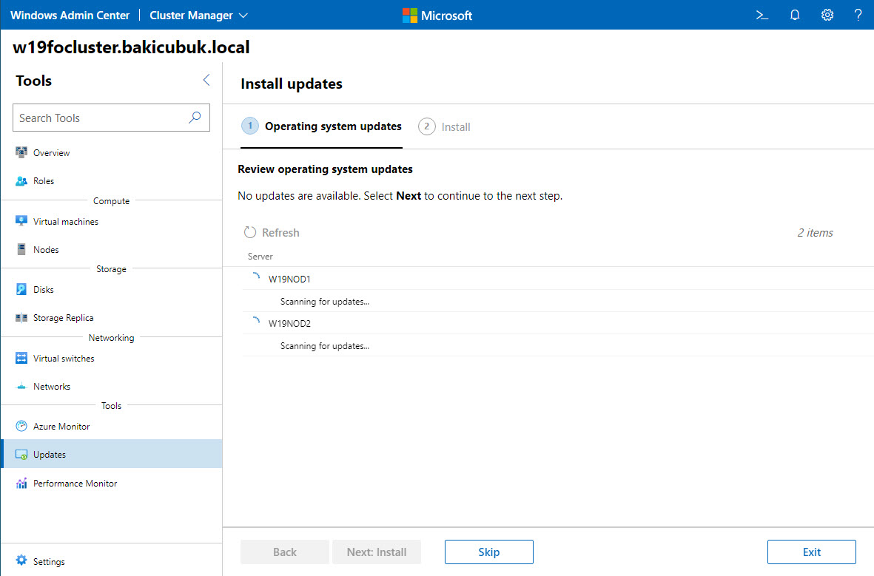The image size is (874, 576).
Task: Select the W19NOD1 server row
Action: [x=559, y=279]
